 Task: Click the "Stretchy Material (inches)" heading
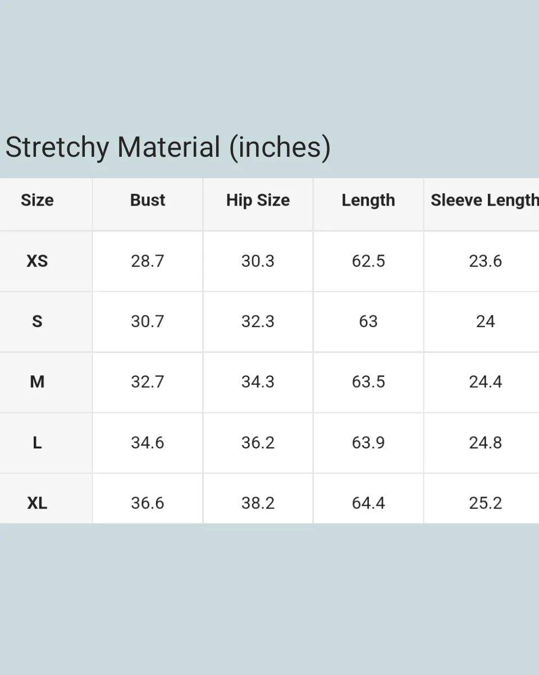[x=168, y=147]
